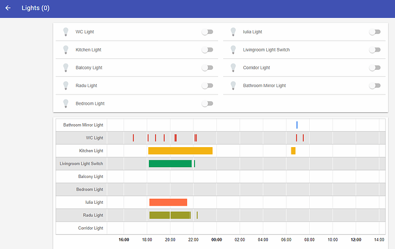This screenshot has width=395, height=249.
Task: Toggle the Kitchen Light switch
Action: click(207, 50)
